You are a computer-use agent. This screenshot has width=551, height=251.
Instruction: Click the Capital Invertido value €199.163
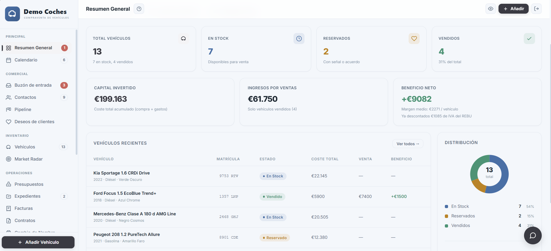pos(110,99)
